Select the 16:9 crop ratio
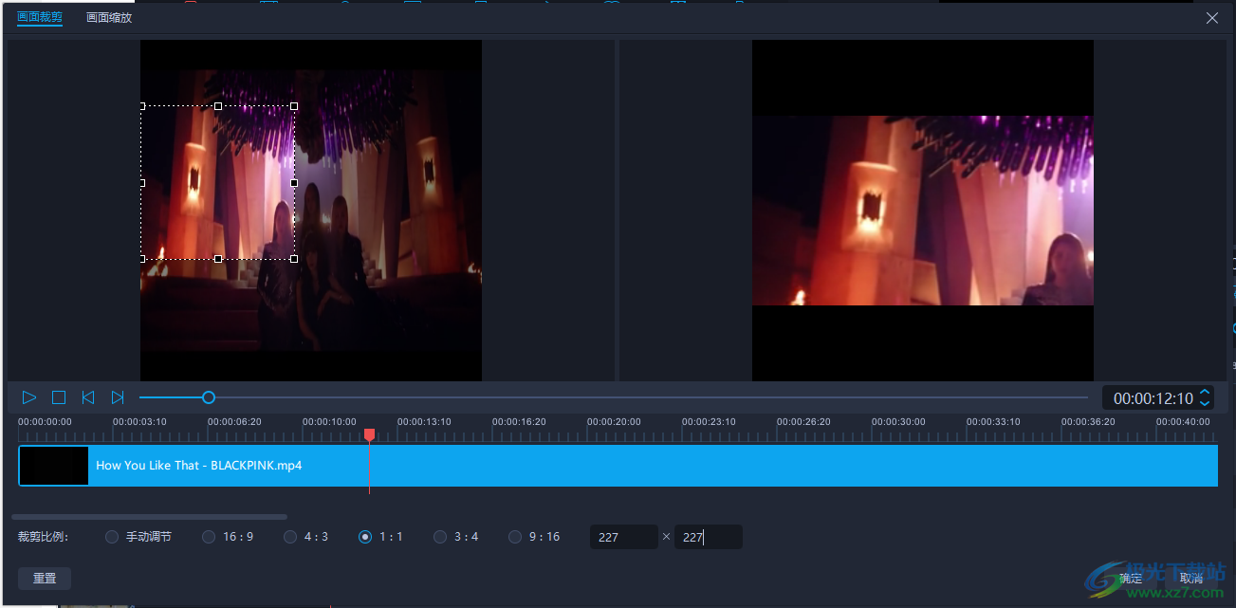This screenshot has width=1236, height=608. click(229, 537)
